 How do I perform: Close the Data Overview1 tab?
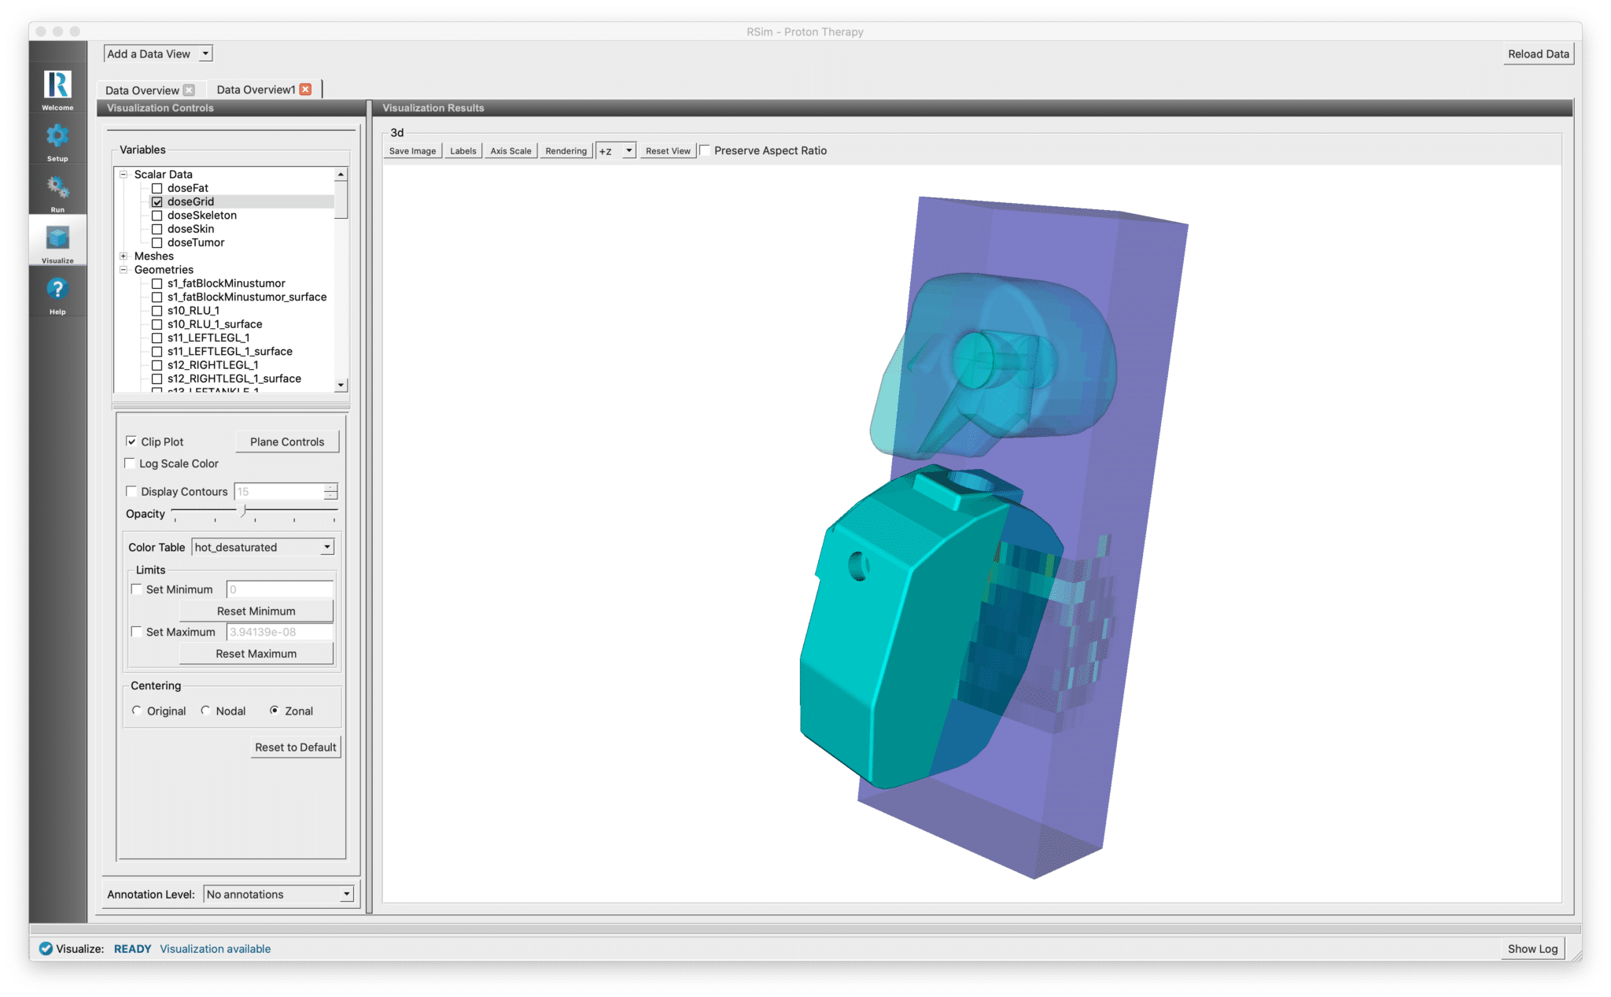pos(305,88)
